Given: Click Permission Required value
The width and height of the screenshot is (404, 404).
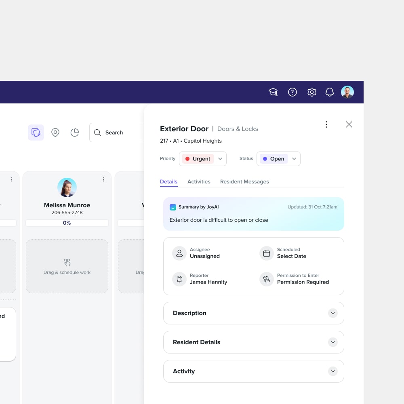Looking at the screenshot, I should click(x=303, y=282).
